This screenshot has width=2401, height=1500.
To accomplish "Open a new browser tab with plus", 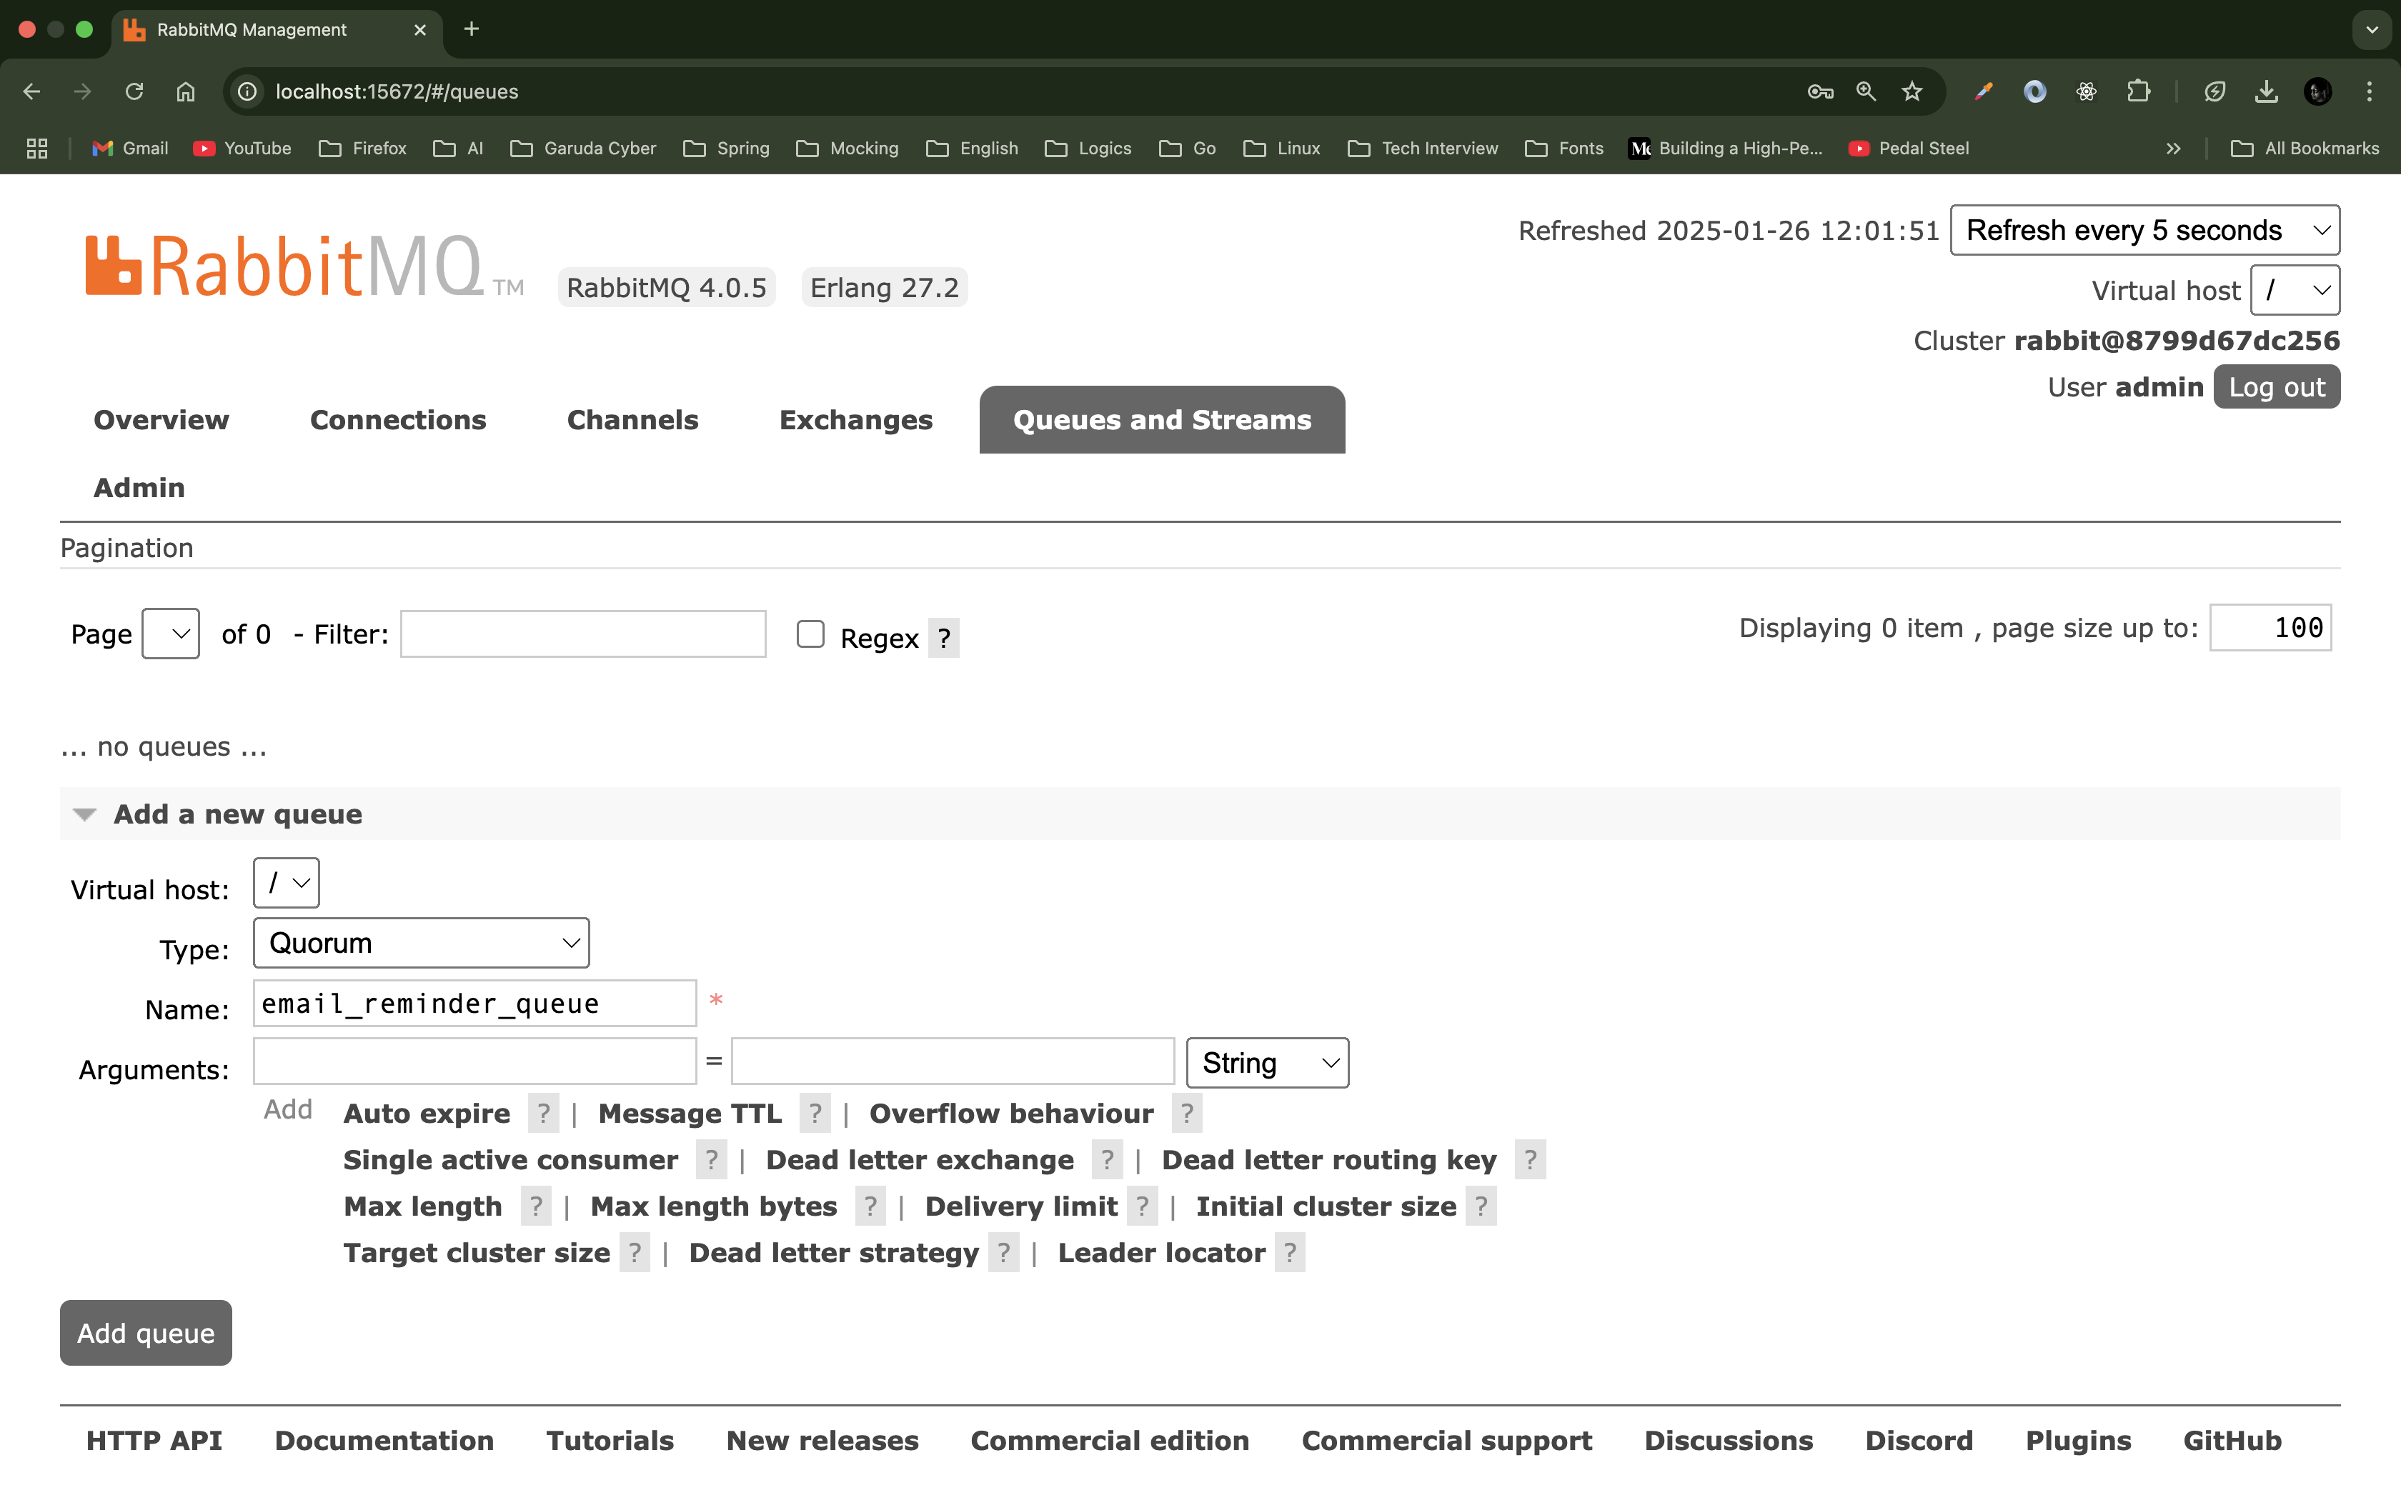I will pyautogui.click(x=472, y=29).
